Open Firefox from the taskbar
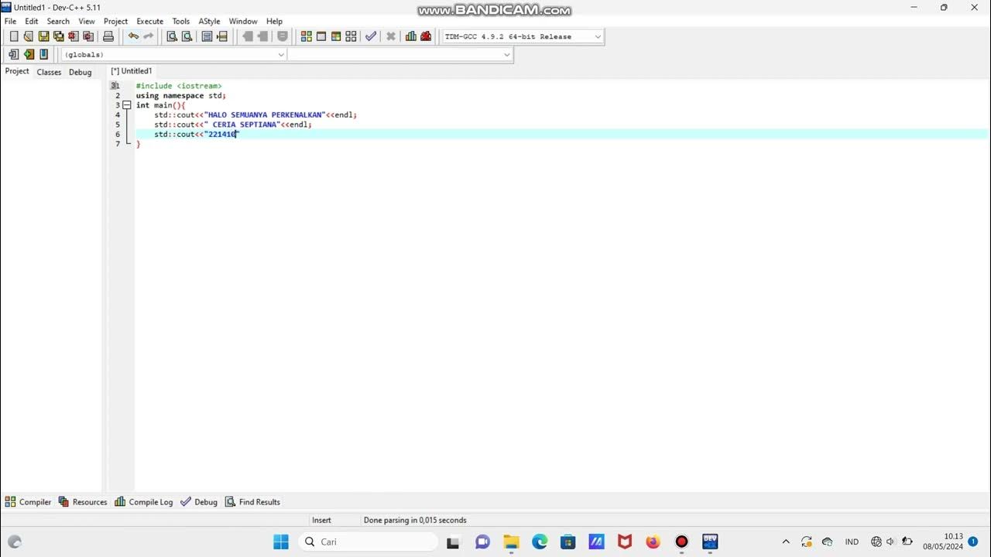 pyautogui.click(x=653, y=542)
